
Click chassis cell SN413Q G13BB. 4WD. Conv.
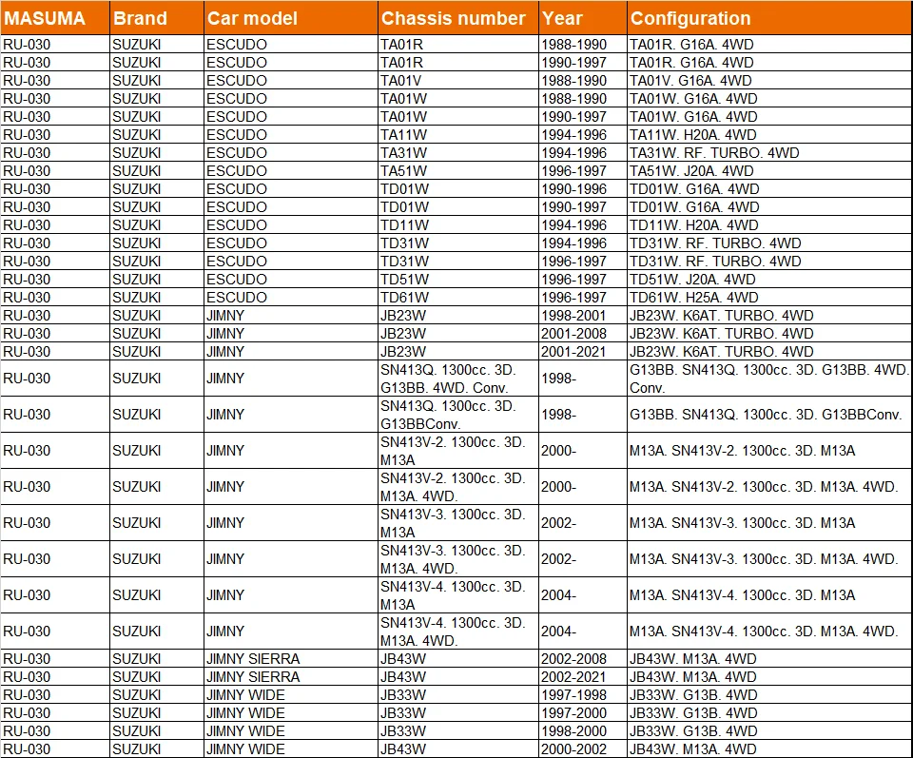point(458,379)
